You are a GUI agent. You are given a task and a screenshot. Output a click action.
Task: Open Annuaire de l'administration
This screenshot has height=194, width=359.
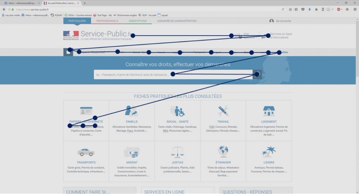tap(177, 21)
